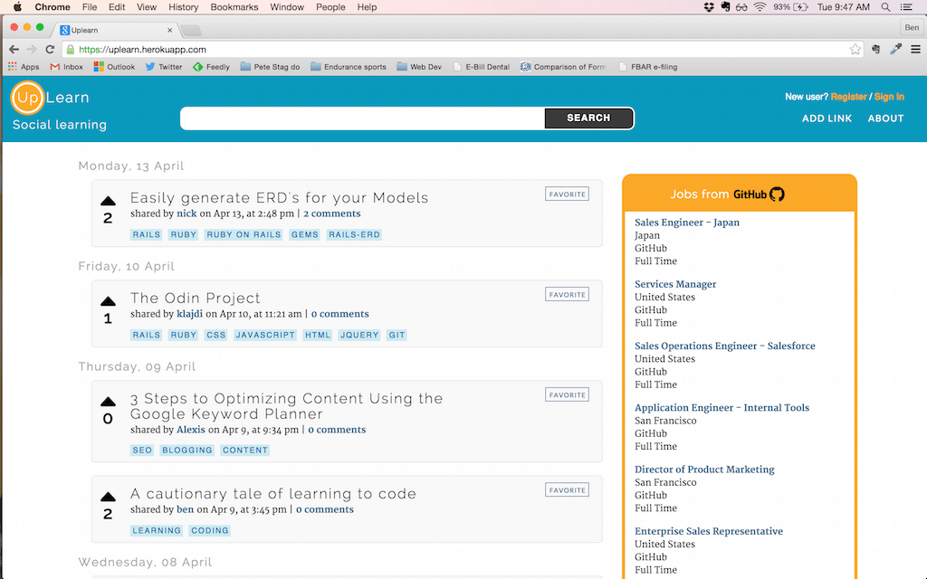Filter by the RAILS-ERD tag
927x579 pixels.
354,234
